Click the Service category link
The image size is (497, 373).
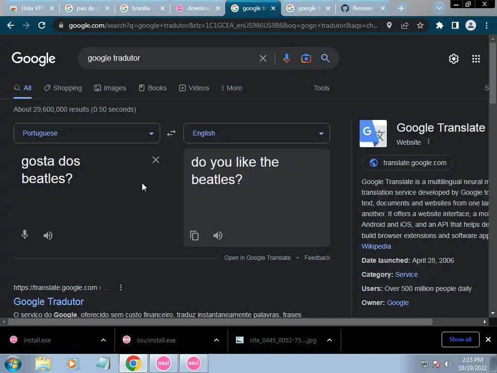(x=406, y=274)
